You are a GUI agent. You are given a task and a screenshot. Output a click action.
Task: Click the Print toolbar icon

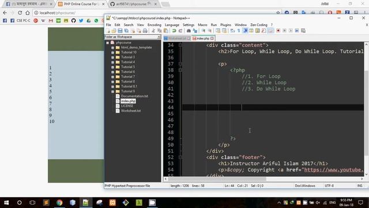point(145,31)
